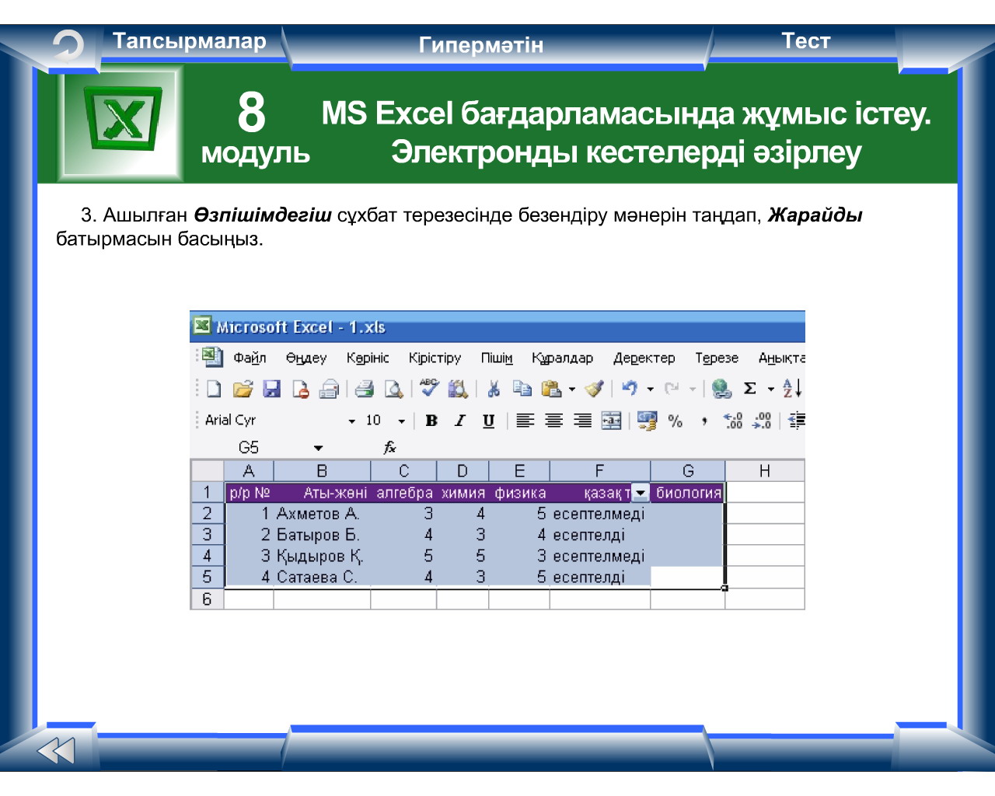Switch to the Тапсырмалар tab
The image size is (995, 796).
click(189, 41)
